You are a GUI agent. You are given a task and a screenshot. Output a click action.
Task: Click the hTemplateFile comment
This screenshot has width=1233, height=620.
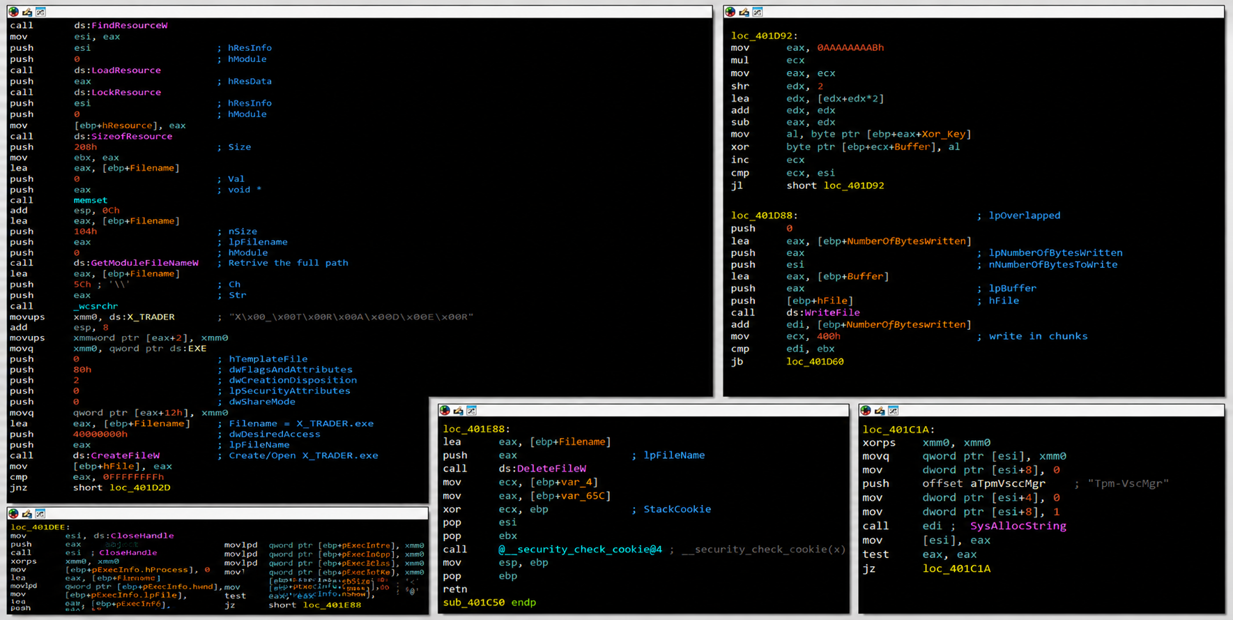coord(268,359)
